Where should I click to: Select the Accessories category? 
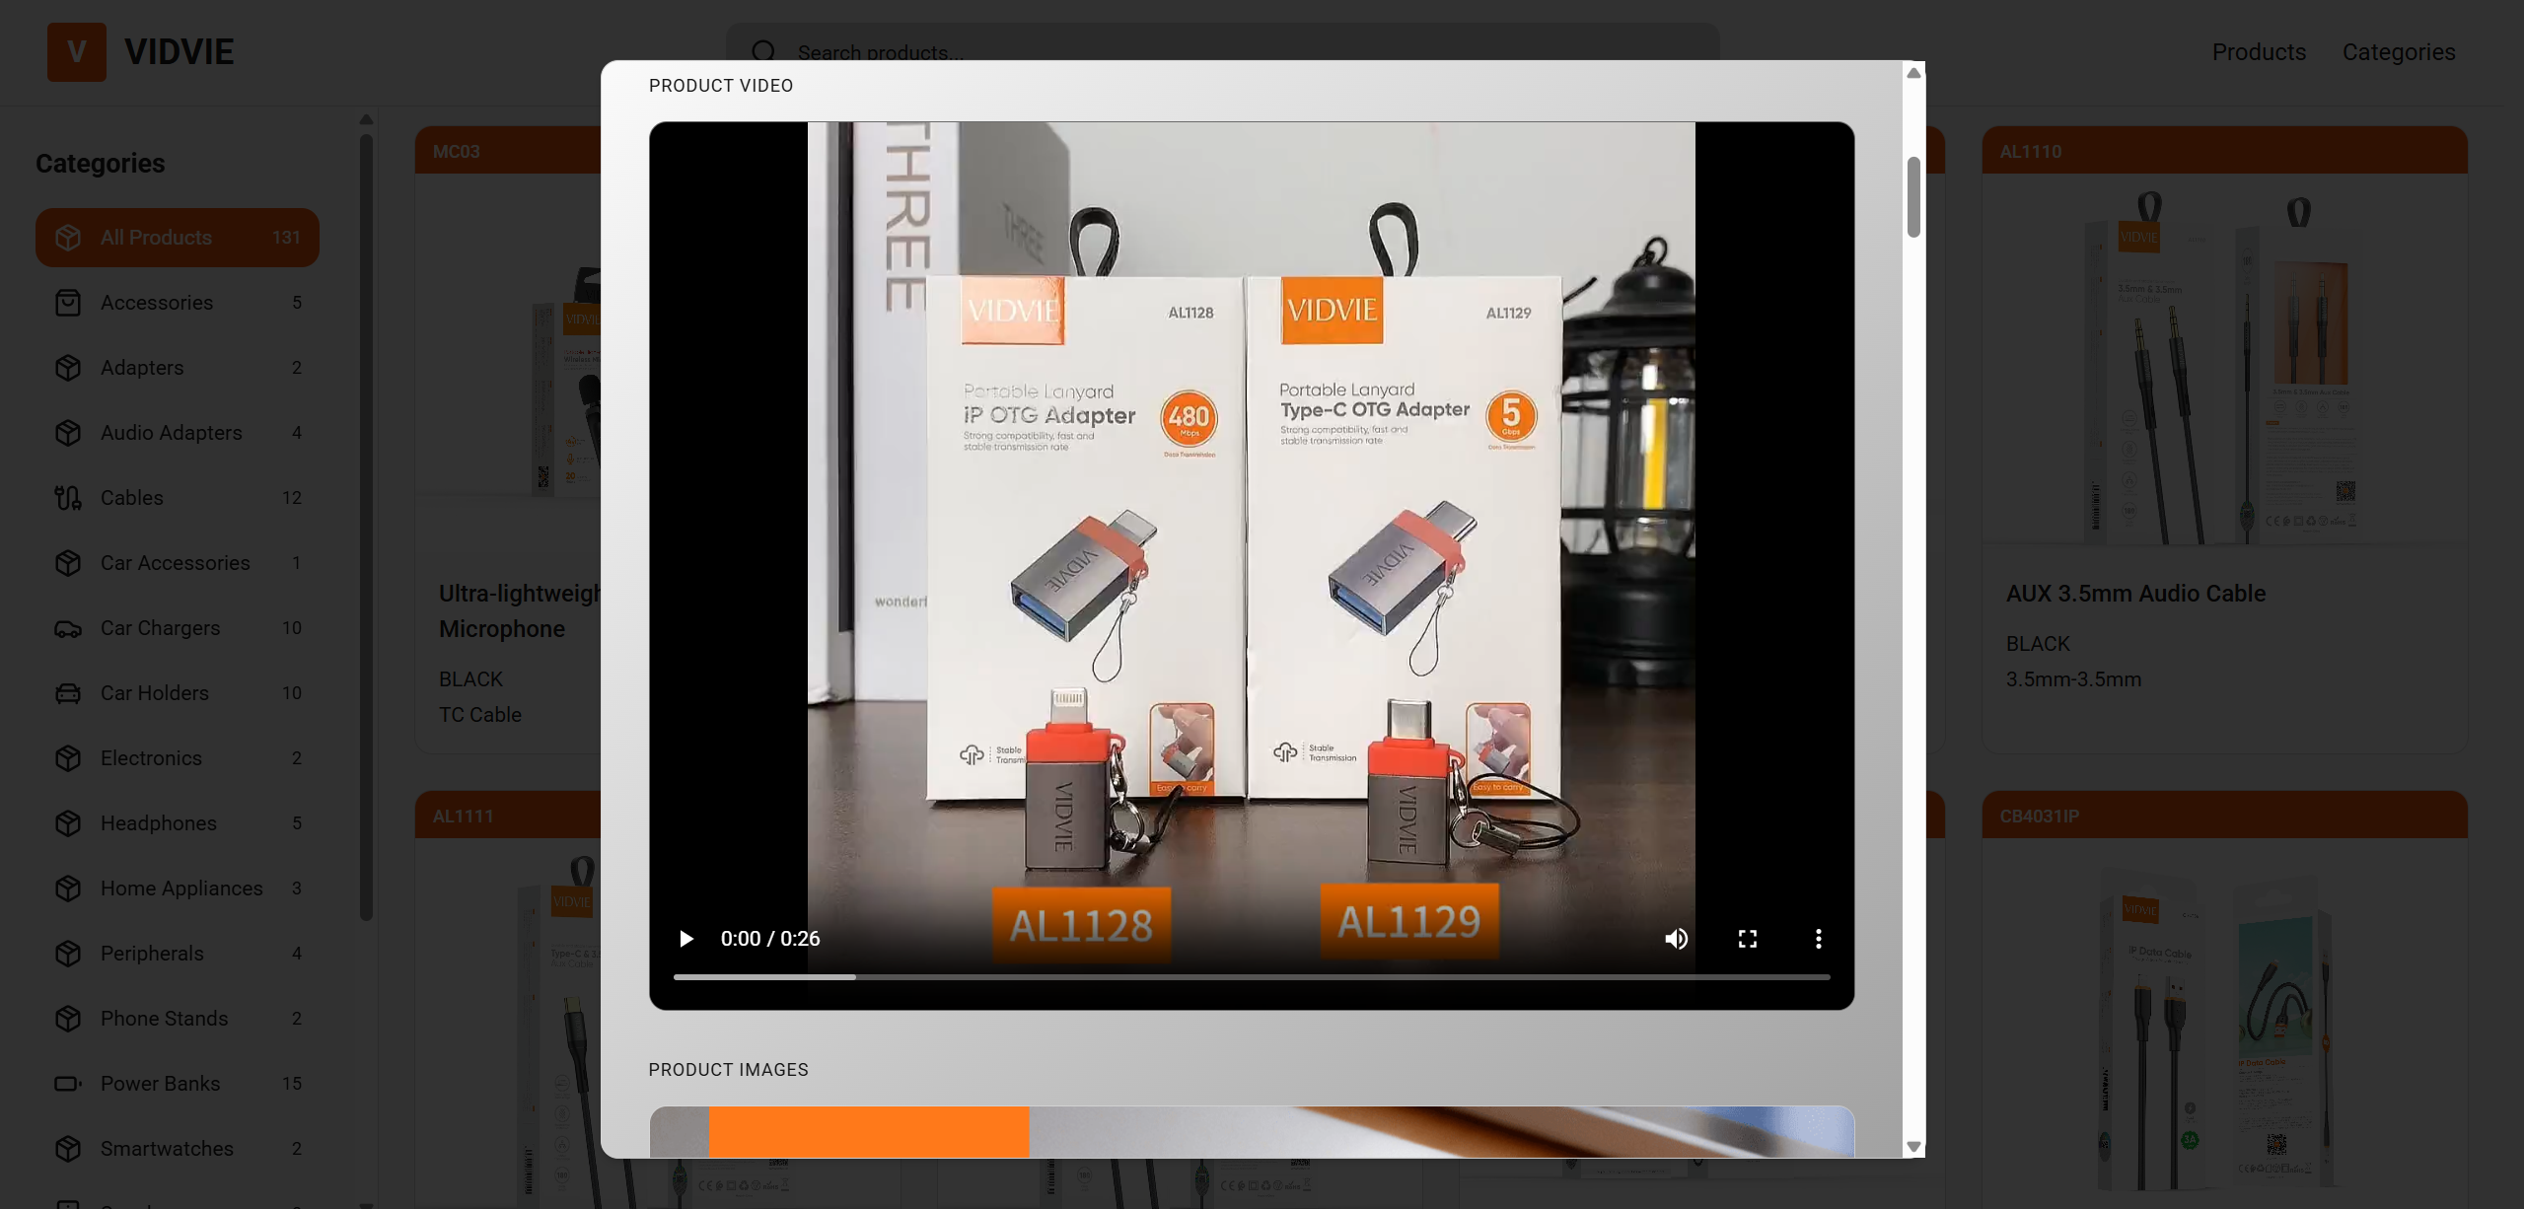coord(178,303)
